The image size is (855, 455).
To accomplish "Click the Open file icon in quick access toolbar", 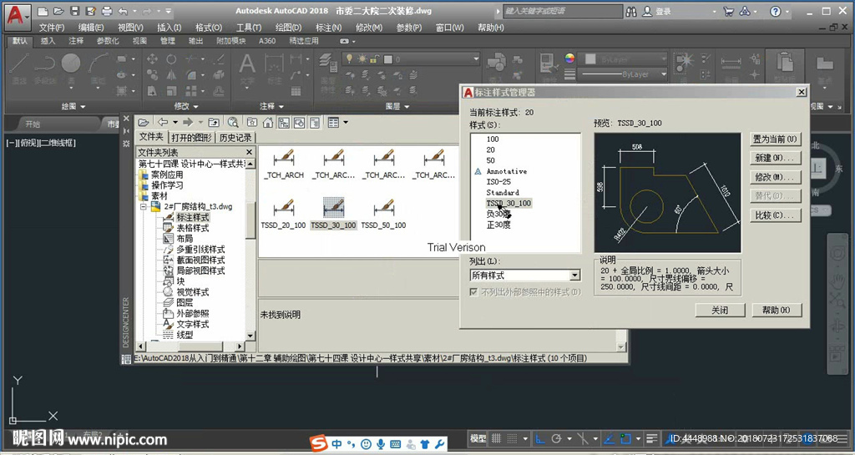I will pyautogui.click(x=59, y=11).
